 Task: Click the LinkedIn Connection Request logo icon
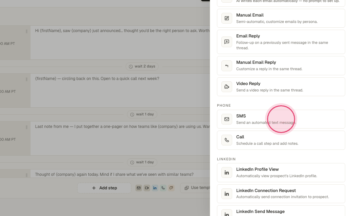(227, 194)
